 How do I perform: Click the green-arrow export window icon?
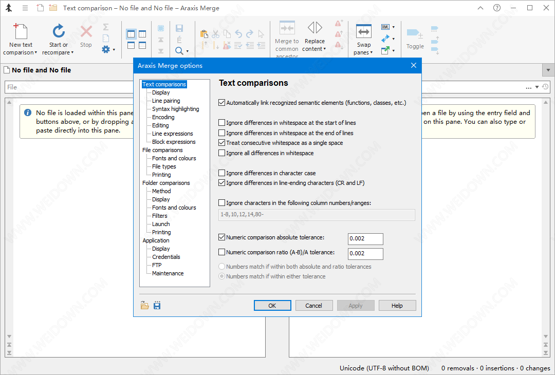[x=385, y=50]
